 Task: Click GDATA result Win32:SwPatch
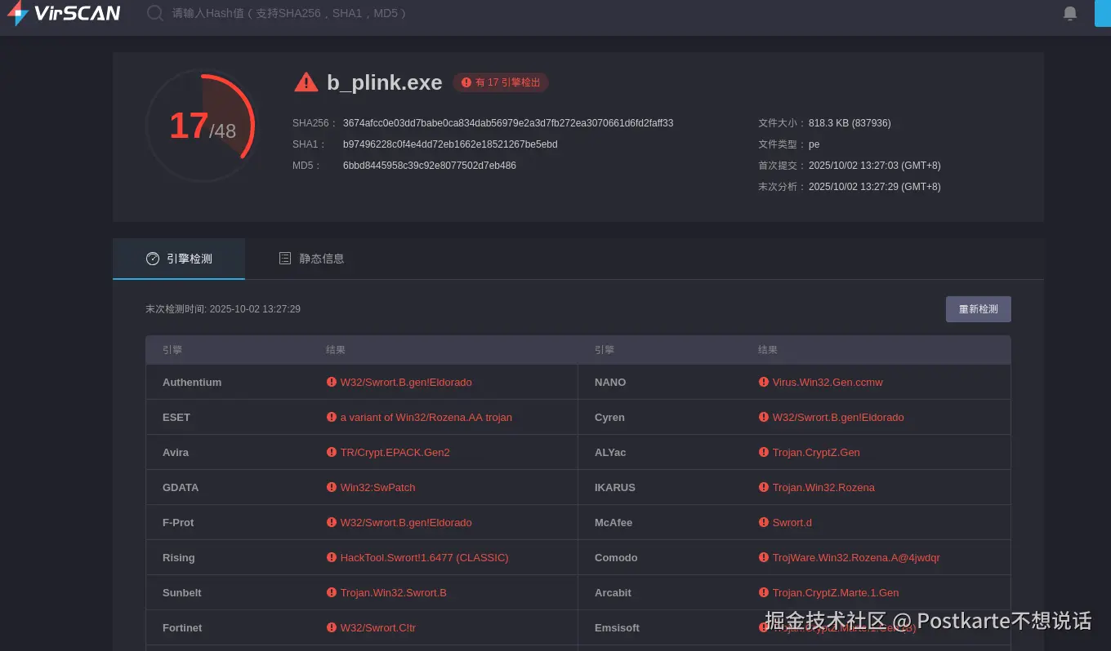(x=378, y=487)
